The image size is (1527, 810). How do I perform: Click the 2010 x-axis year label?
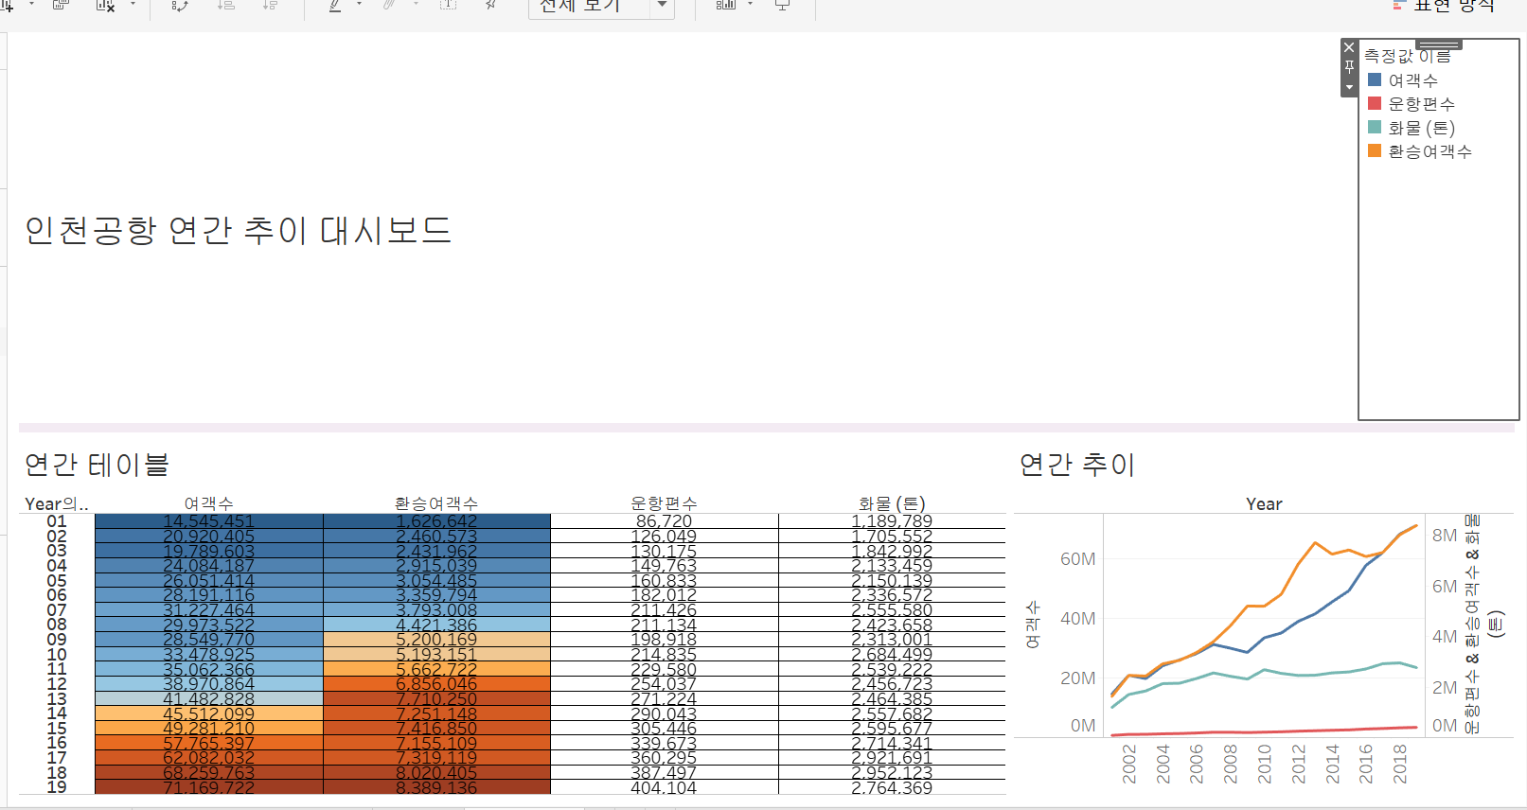(x=1265, y=764)
